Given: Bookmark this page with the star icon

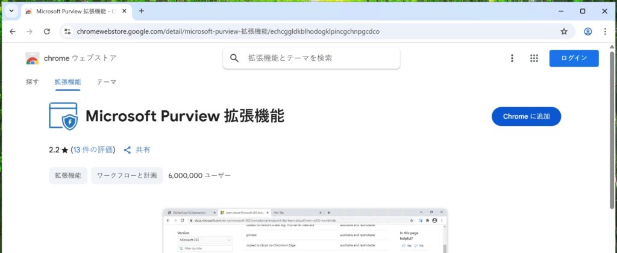Looking at the screenshot, I should (x=564, y=31).
